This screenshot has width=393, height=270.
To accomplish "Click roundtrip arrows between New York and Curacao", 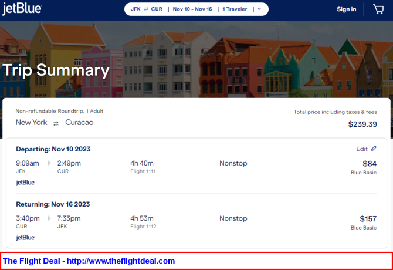I will click(x=56, y=123).
